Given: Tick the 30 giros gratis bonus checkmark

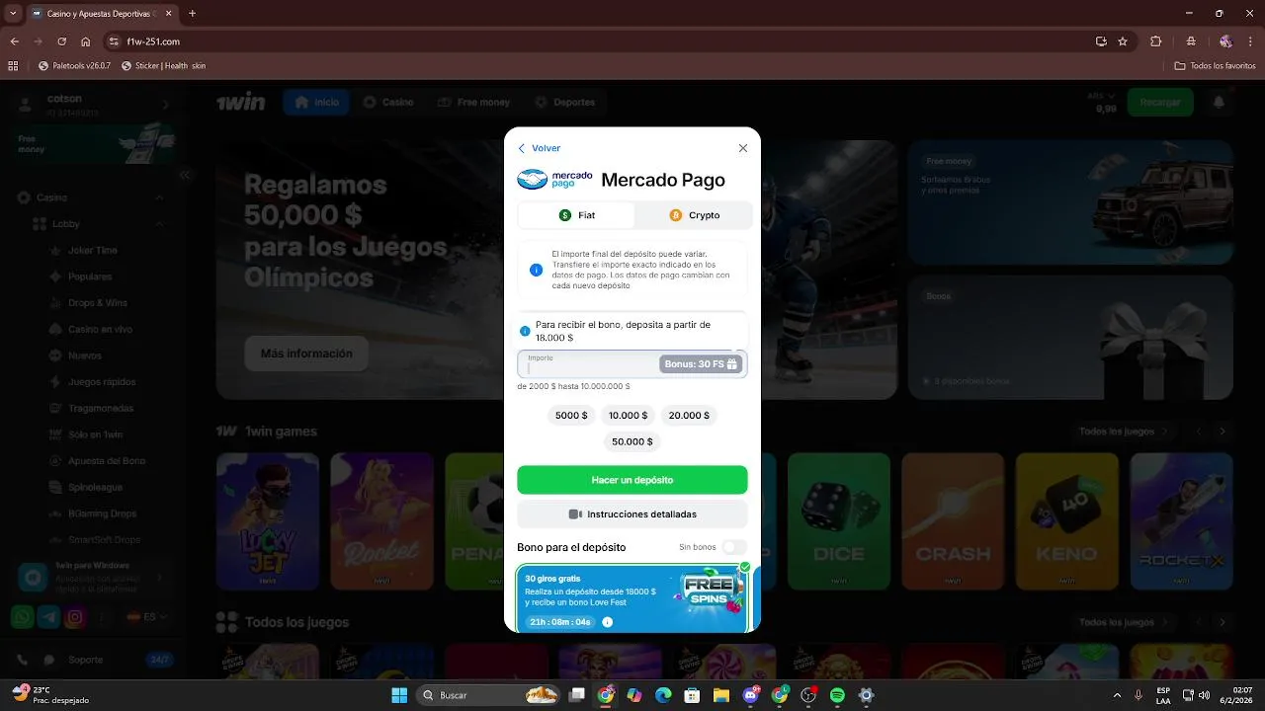Looking at the screenshot, I should coord(745,567).
